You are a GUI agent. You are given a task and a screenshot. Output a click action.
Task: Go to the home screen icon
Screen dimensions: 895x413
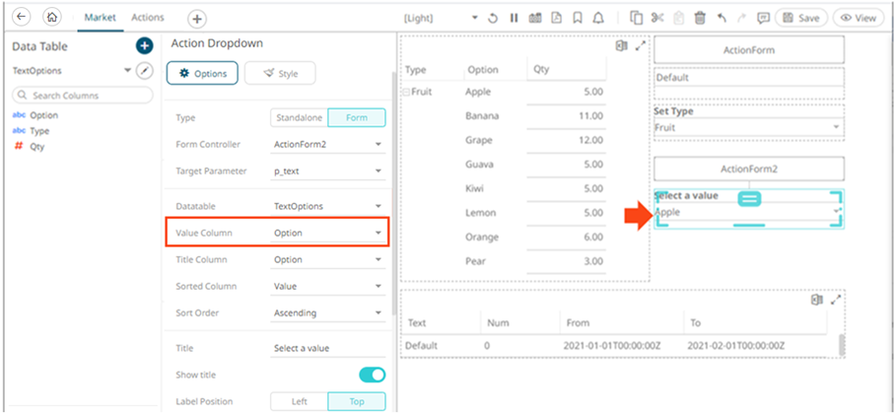(x=52, y=18)
